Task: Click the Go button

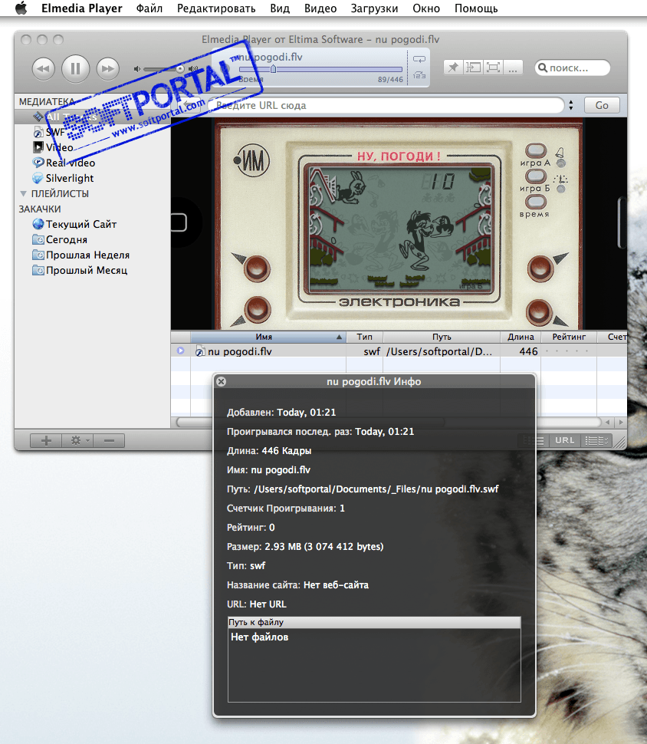Action: (602, 105)
